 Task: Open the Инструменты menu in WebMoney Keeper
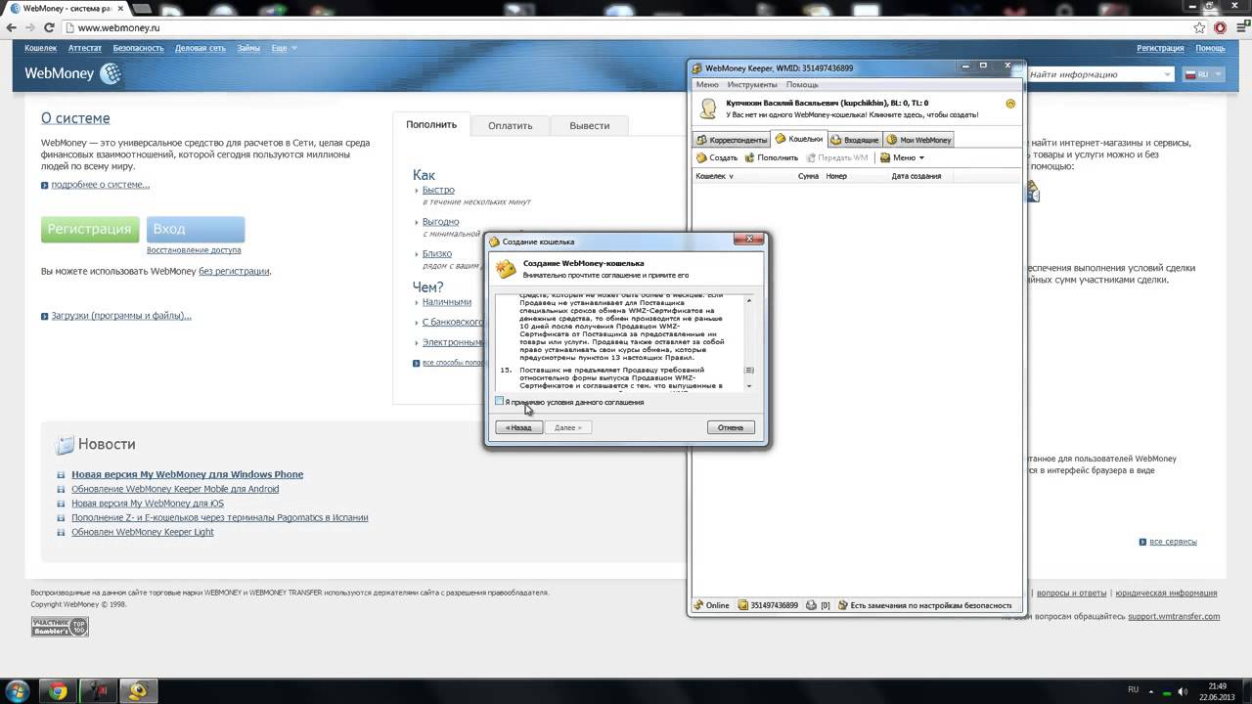click(x=751, y=85)
